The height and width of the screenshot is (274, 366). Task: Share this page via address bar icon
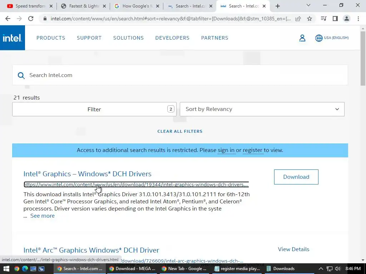click(298, 19)
